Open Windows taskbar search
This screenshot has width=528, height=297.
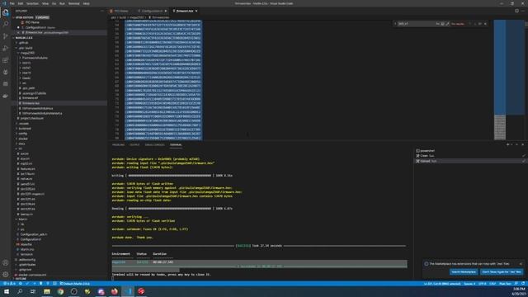(20, 291)
